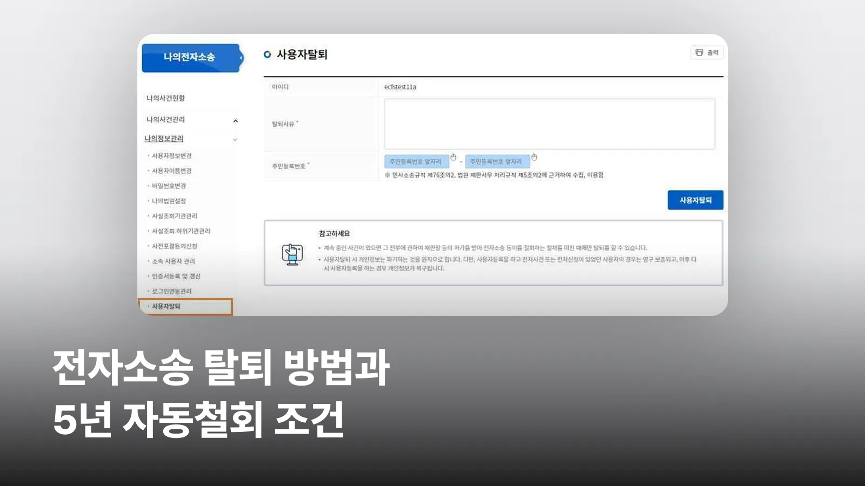The width and height of the screenshot is (865, 486).
Task: Select 소속 사용자 관리 in sidebar
Action: [x=173, y=261]
